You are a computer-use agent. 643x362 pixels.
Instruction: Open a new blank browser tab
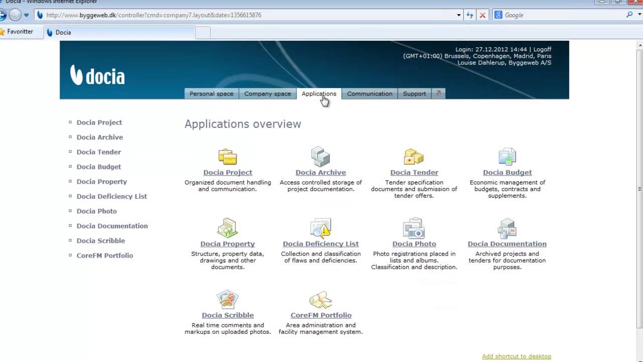pos(203,33)
